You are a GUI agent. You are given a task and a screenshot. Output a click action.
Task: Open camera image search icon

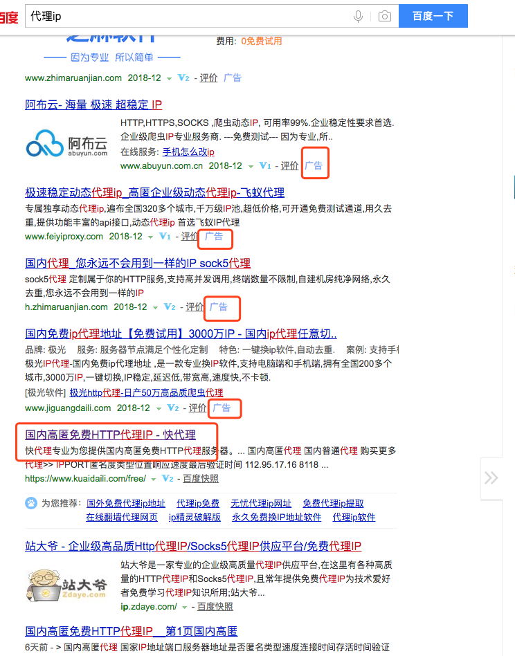384,17
